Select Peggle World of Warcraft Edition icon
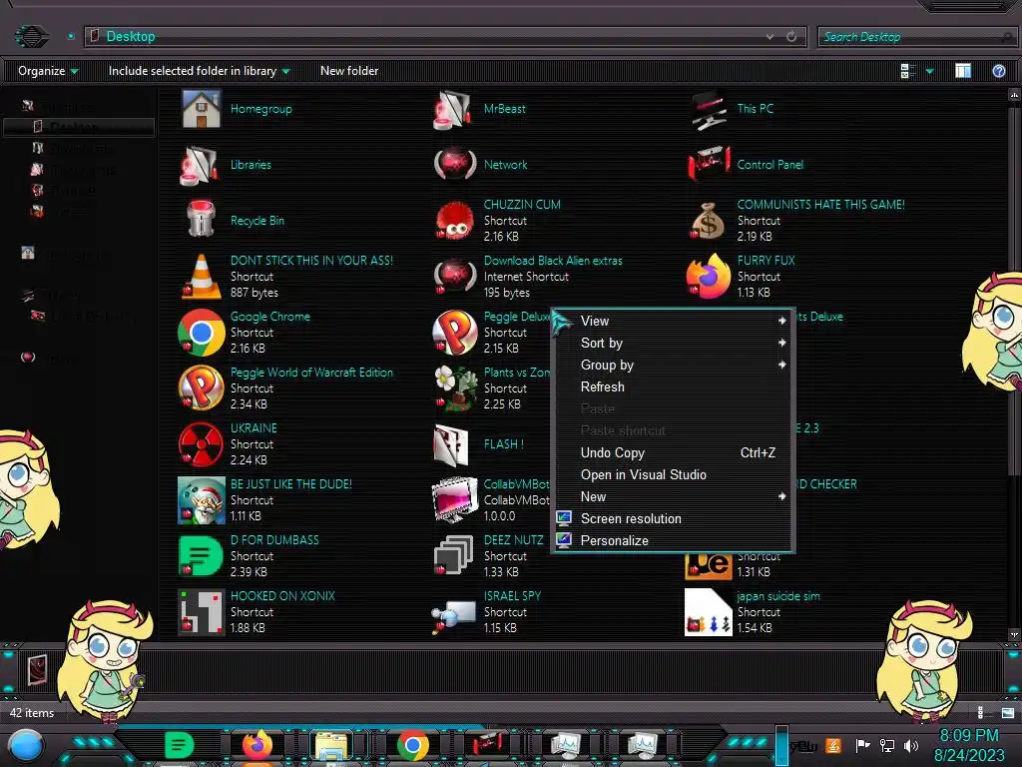Screen dimensions: 1022x767 pos(202,388)
